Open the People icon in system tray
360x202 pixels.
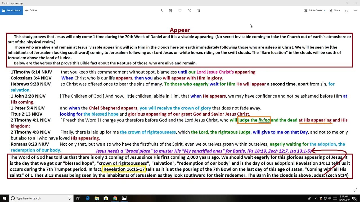[x=310, y=198]
